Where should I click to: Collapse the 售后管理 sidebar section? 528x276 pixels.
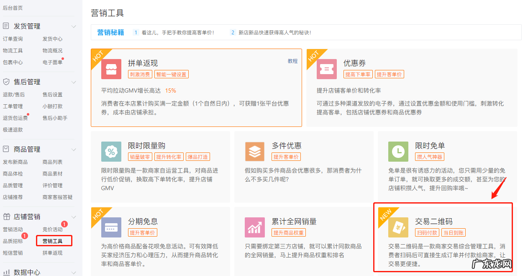(x=74, y=82)
